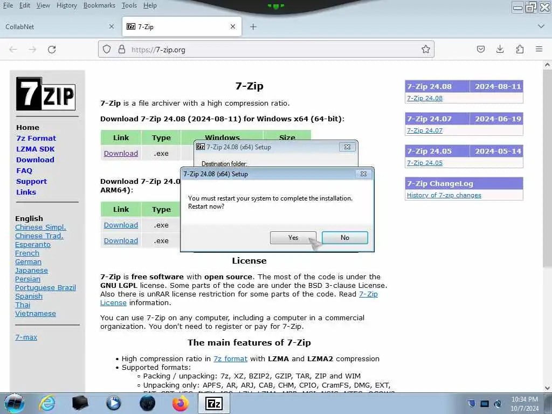
Task: Click the black folder taskbar icon
Action: [80, 403]
